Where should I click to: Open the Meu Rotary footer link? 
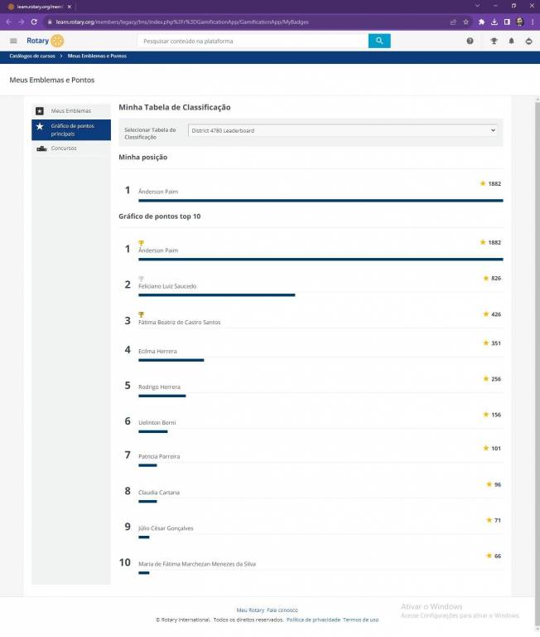pos(250,610)
